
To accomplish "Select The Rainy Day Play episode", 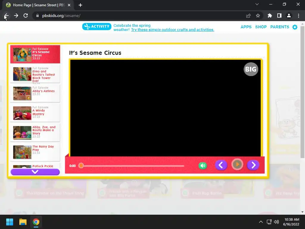I will [35, 152].
